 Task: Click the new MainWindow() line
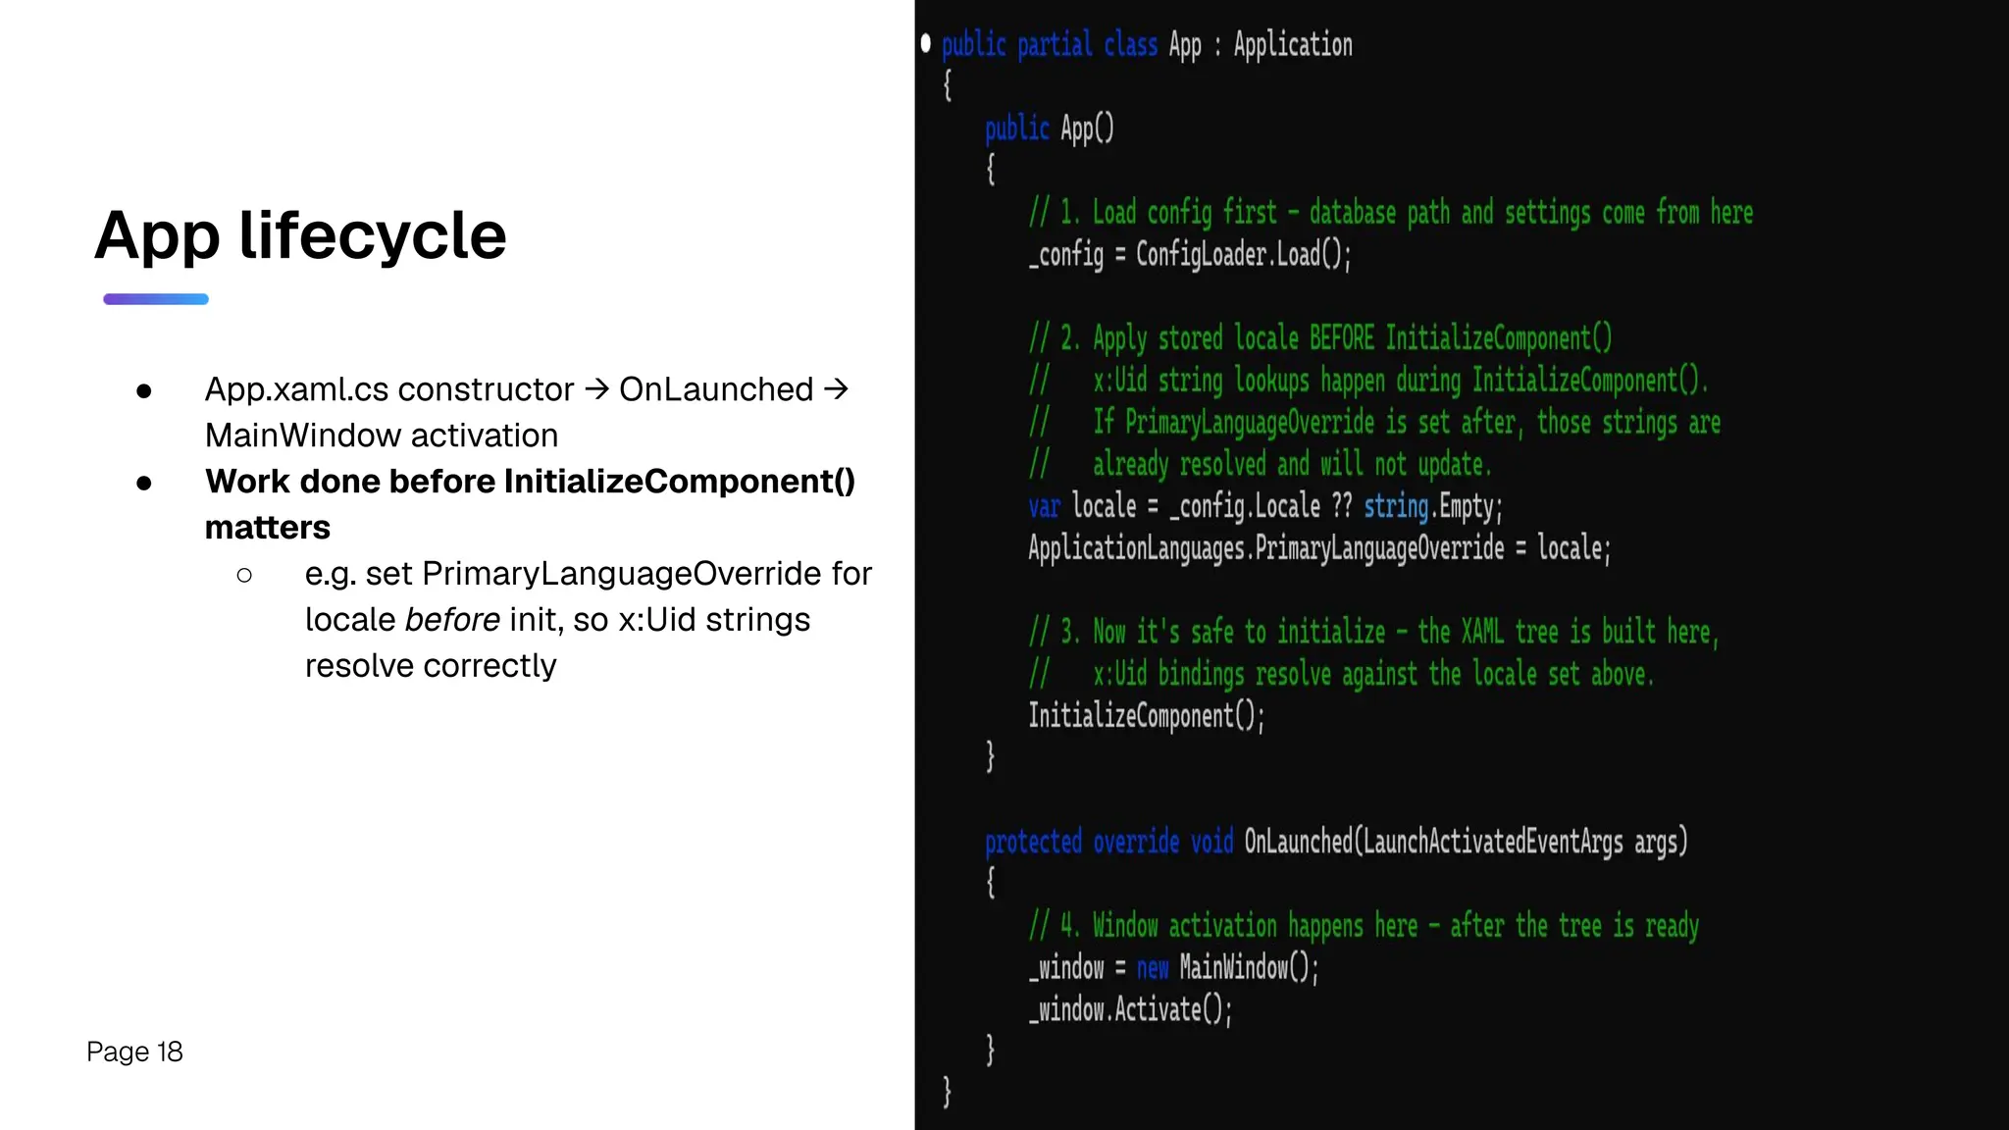coord(1173,968)
